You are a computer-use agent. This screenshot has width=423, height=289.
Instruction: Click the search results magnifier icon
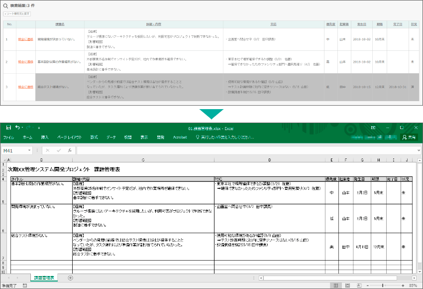[5, 5]
